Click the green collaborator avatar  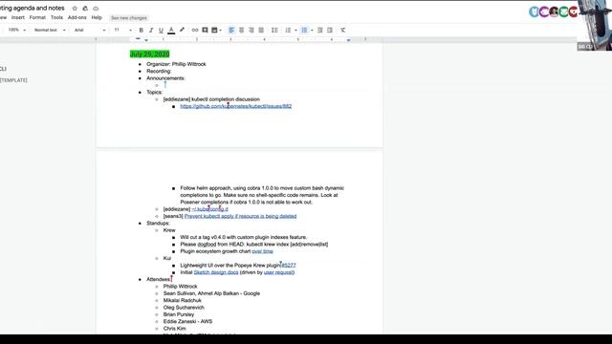tap(563, 11)
